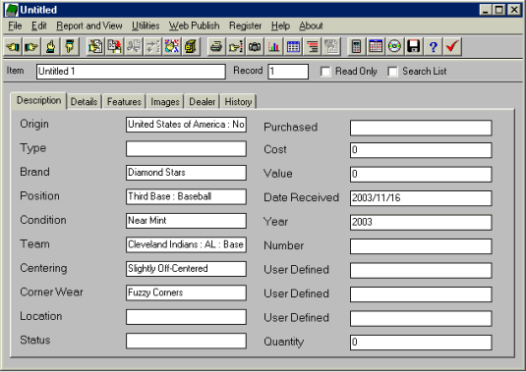526x372 pixels.
Task: Click the Corner Wear field 'Fuzzy Corners'
Action: coord(186,292)
